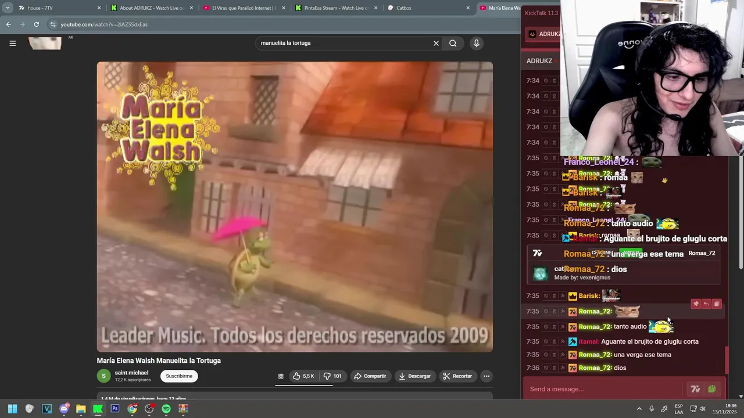Open the 7TV emote picker in chat box
The height and width of the screenshot is (418, 744).
click(x=695, y=389)
